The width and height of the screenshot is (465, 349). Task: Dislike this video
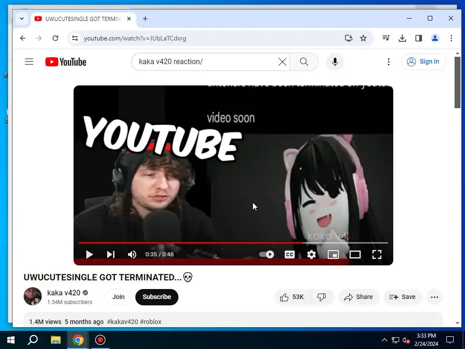[322, 297]
